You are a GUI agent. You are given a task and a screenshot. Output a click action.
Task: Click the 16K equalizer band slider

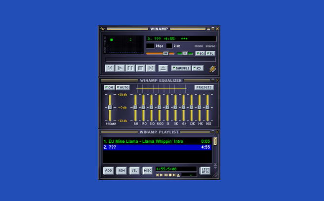(207, 108)
